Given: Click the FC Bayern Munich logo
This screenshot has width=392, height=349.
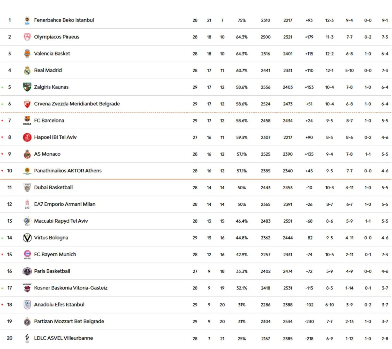Looking at the screenshot, I should (x=27, y=254).
